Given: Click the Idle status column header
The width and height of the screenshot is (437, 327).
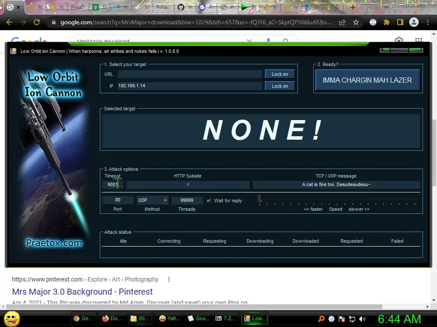Looking at the screenshot, I should (123, 241).
